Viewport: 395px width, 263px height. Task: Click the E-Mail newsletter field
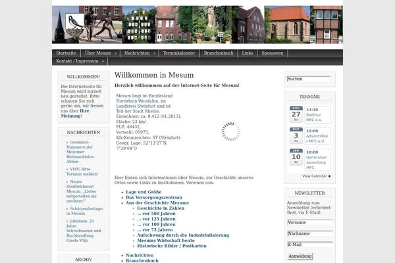tap(310, 245)
